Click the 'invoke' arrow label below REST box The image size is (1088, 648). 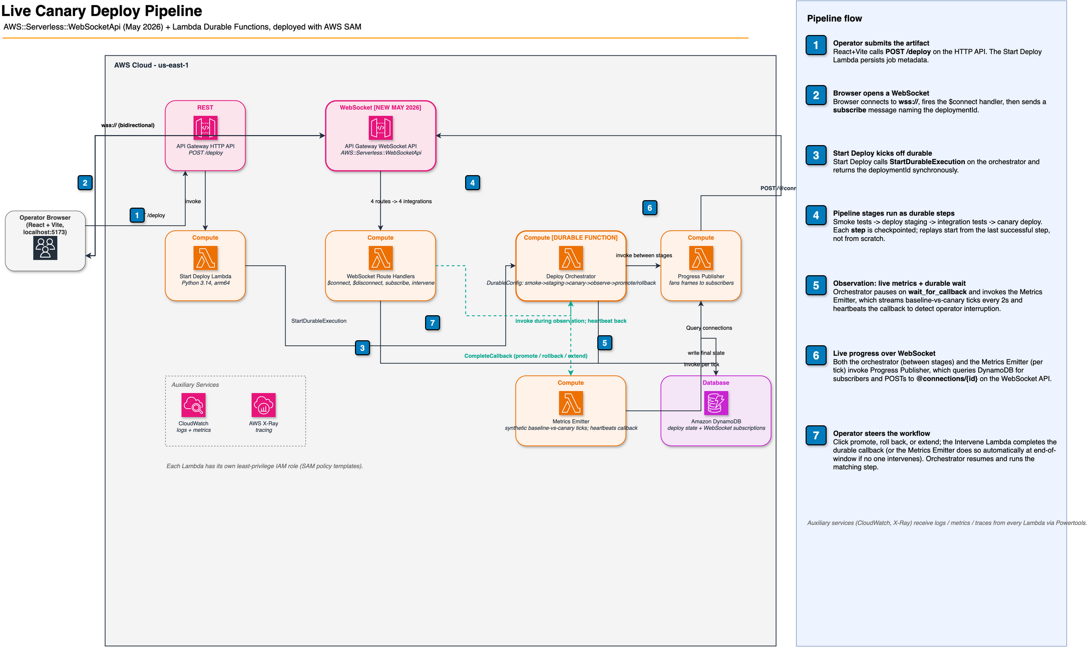(x=193, y=201)
